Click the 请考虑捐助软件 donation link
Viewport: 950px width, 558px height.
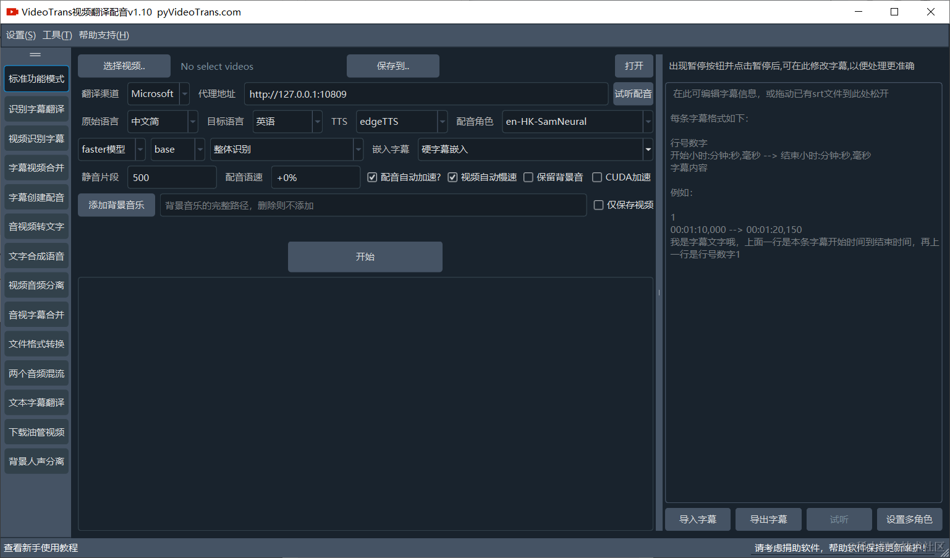coord(841,548)
